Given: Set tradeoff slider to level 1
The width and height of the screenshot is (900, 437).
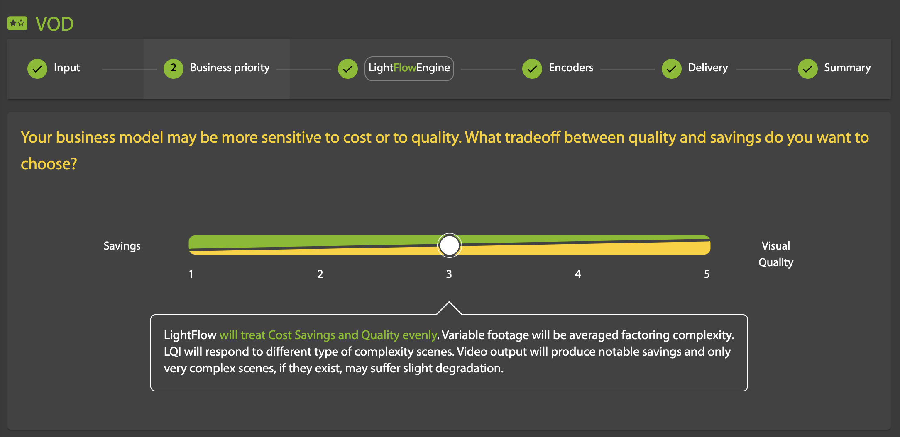Looking at the screenshot, I should [x=191, y=245].
